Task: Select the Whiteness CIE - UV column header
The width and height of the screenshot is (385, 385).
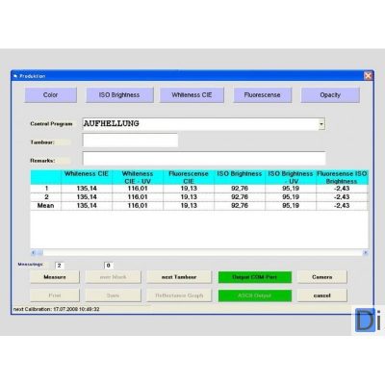Action: pos(138,177)
